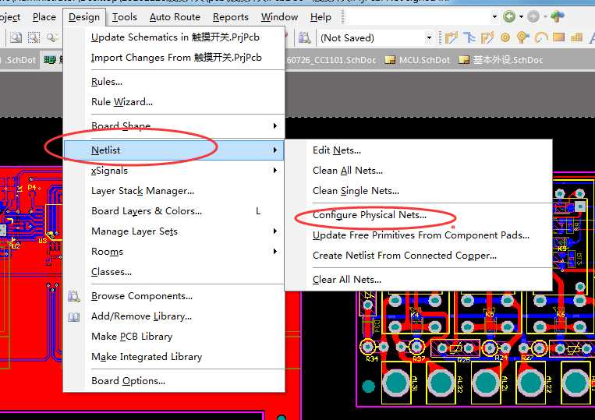The width and height of the screenshot is (595, 420).
Task: Click the Zoom to fit document icon
Action: (x=16, y=37)
